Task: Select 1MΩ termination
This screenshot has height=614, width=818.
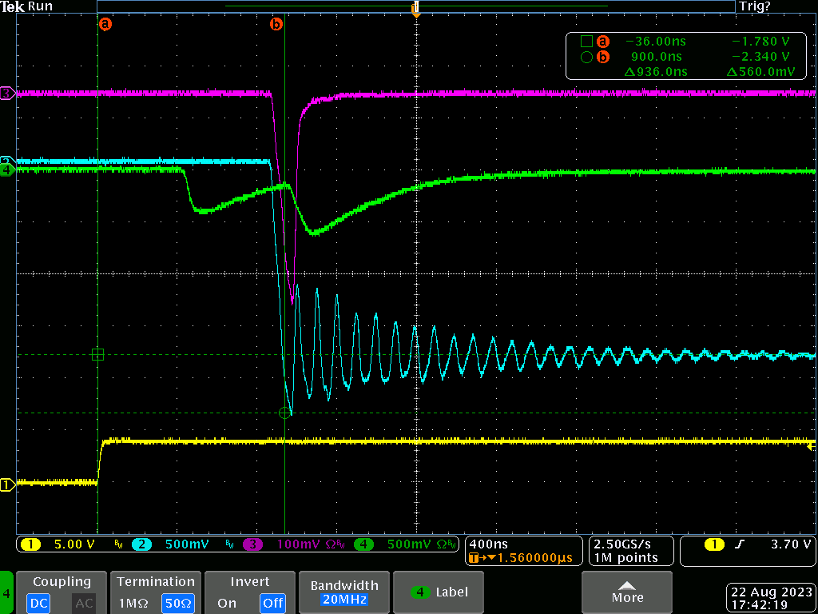Action: [132, 603]
